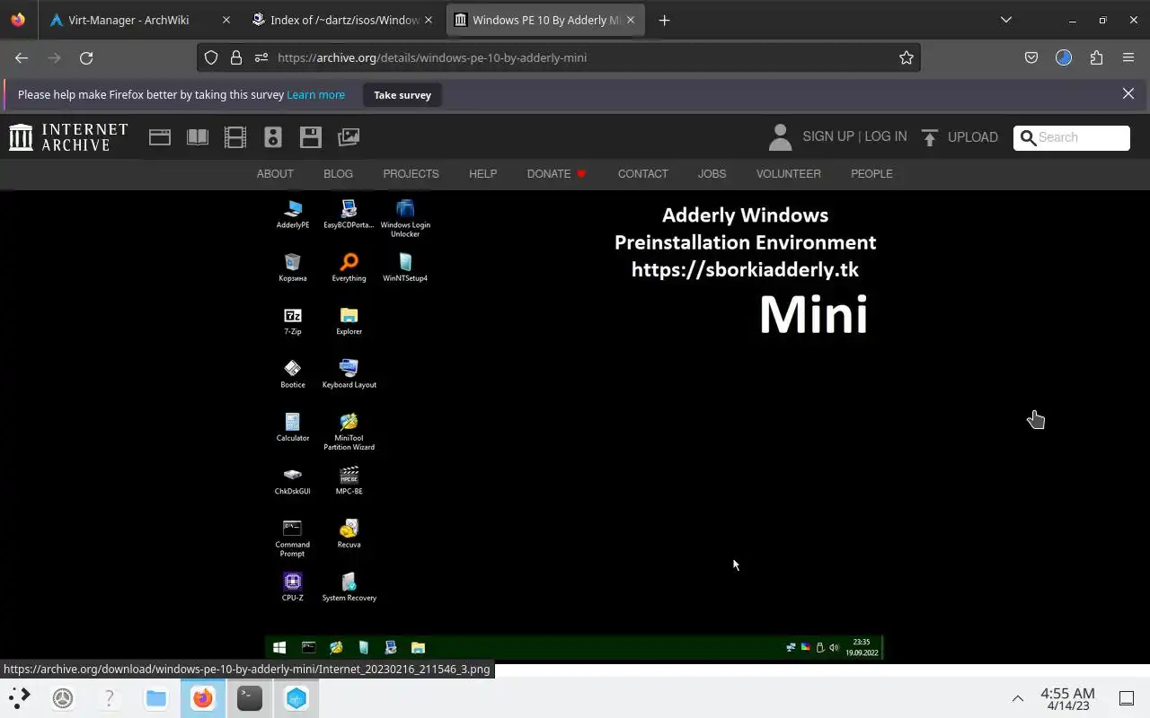This screenshot has height=718, width=1150.
Task: Click the user avatar icon
Action: coord(780,137)
